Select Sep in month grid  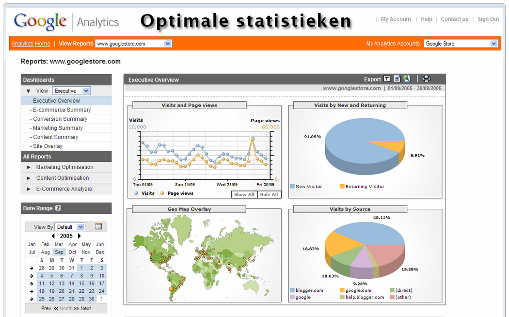(x=59, y=252)
